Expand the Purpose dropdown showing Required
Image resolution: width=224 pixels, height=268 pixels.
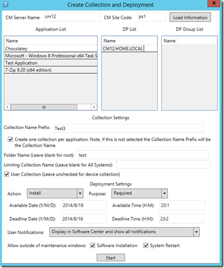[x=140, y=193]
